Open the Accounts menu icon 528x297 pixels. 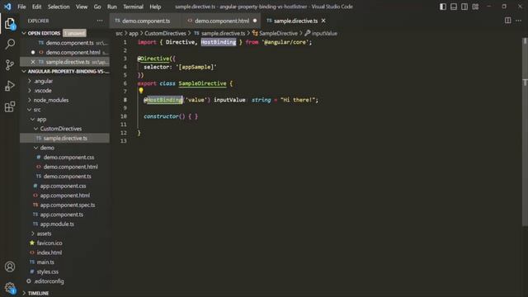pos(10,266)
